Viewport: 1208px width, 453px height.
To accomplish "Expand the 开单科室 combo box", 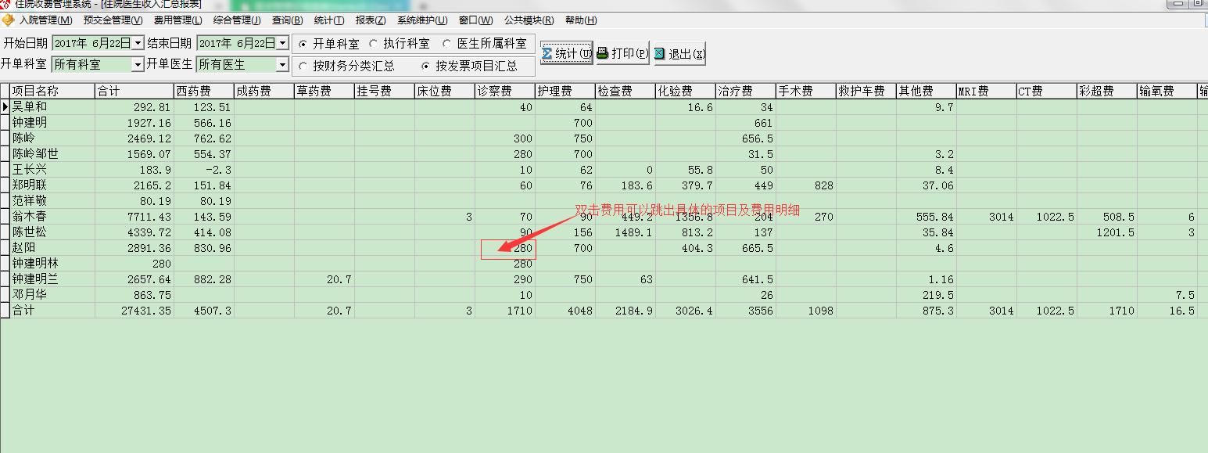I will click(138, 65).
